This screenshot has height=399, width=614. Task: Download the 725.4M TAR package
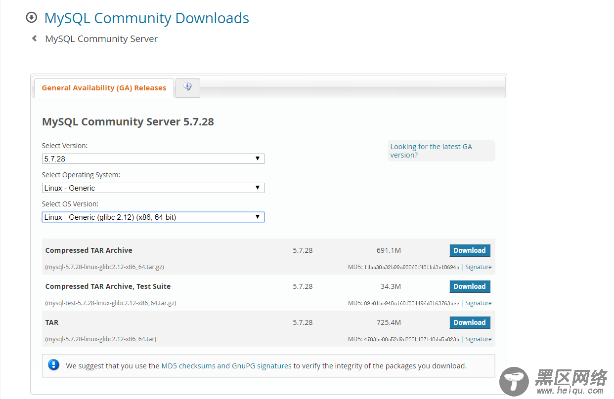(470, 322)
